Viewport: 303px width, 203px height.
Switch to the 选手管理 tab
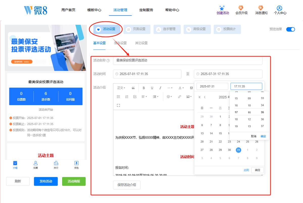pos(167,29)
